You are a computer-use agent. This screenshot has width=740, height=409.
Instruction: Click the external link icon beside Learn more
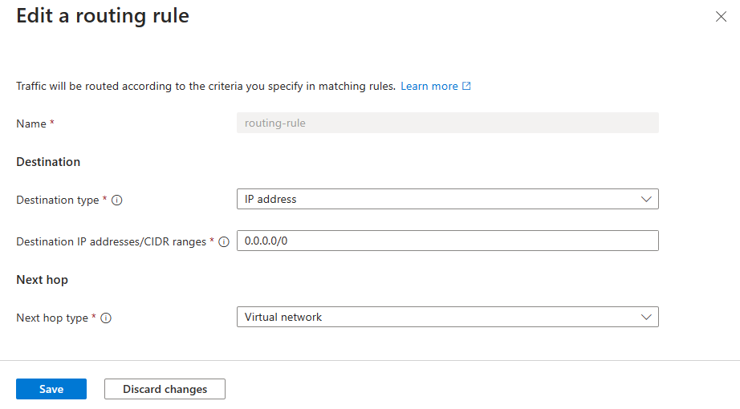coord(466,86)
